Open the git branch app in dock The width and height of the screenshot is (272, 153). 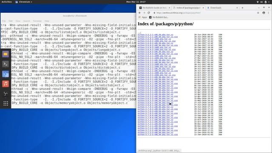(6, 93)
